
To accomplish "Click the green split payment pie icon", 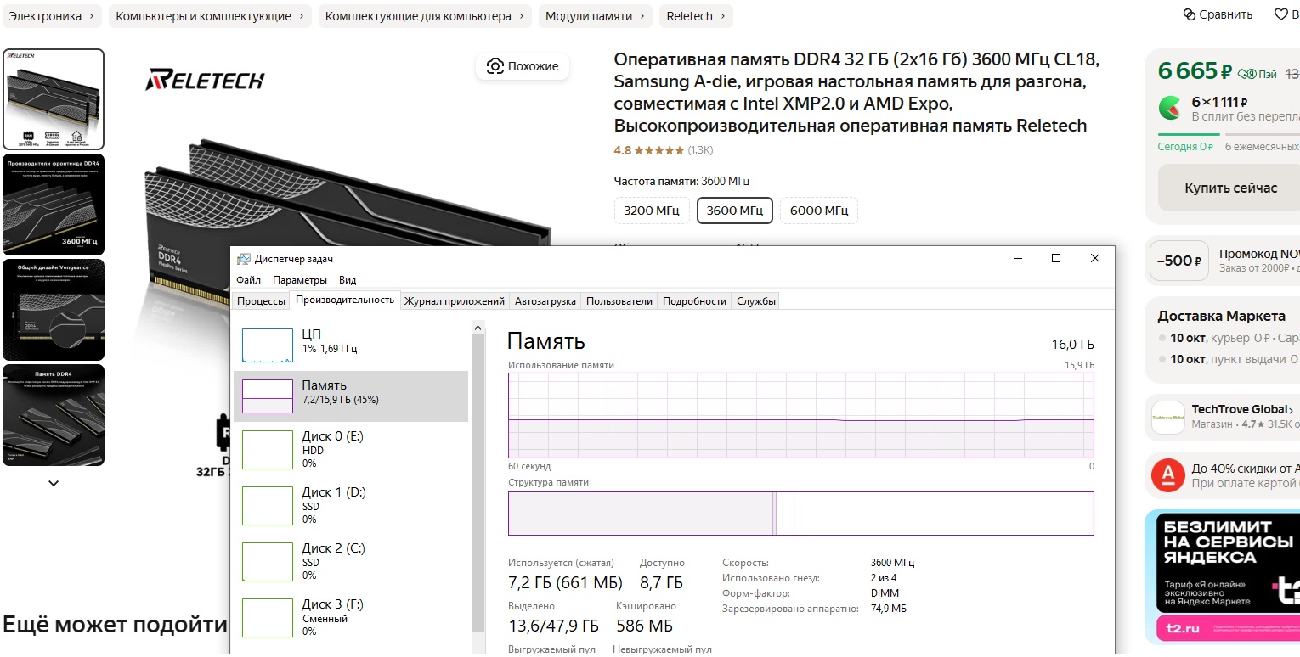I will [x=1170, y=108].
